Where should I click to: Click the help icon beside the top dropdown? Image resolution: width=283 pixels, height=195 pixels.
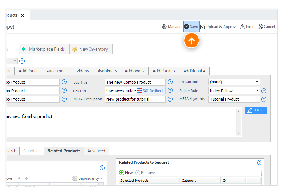(x=22, y=61)
